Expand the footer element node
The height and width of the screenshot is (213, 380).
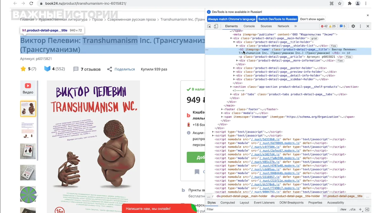coord(222,109)
